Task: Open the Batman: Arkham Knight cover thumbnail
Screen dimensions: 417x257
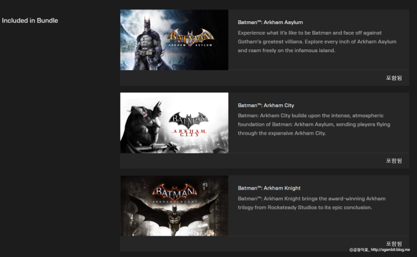Action: [174, 206]
